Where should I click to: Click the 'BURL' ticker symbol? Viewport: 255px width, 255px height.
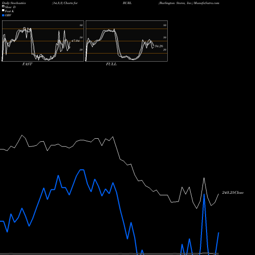coord(127,3)
